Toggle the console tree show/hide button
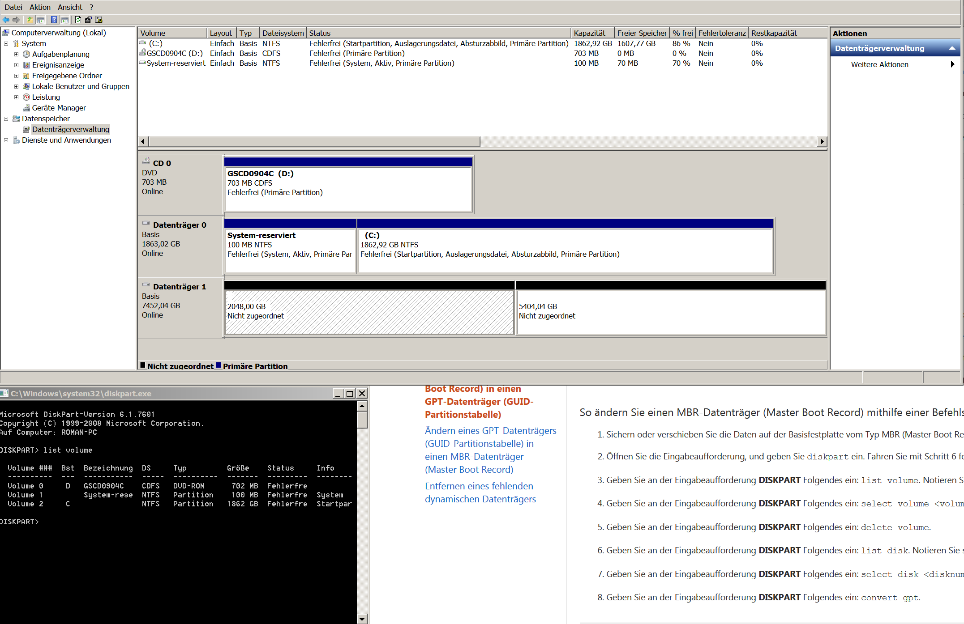This screenshot has height=624, width=964. [x=41, y=20]
